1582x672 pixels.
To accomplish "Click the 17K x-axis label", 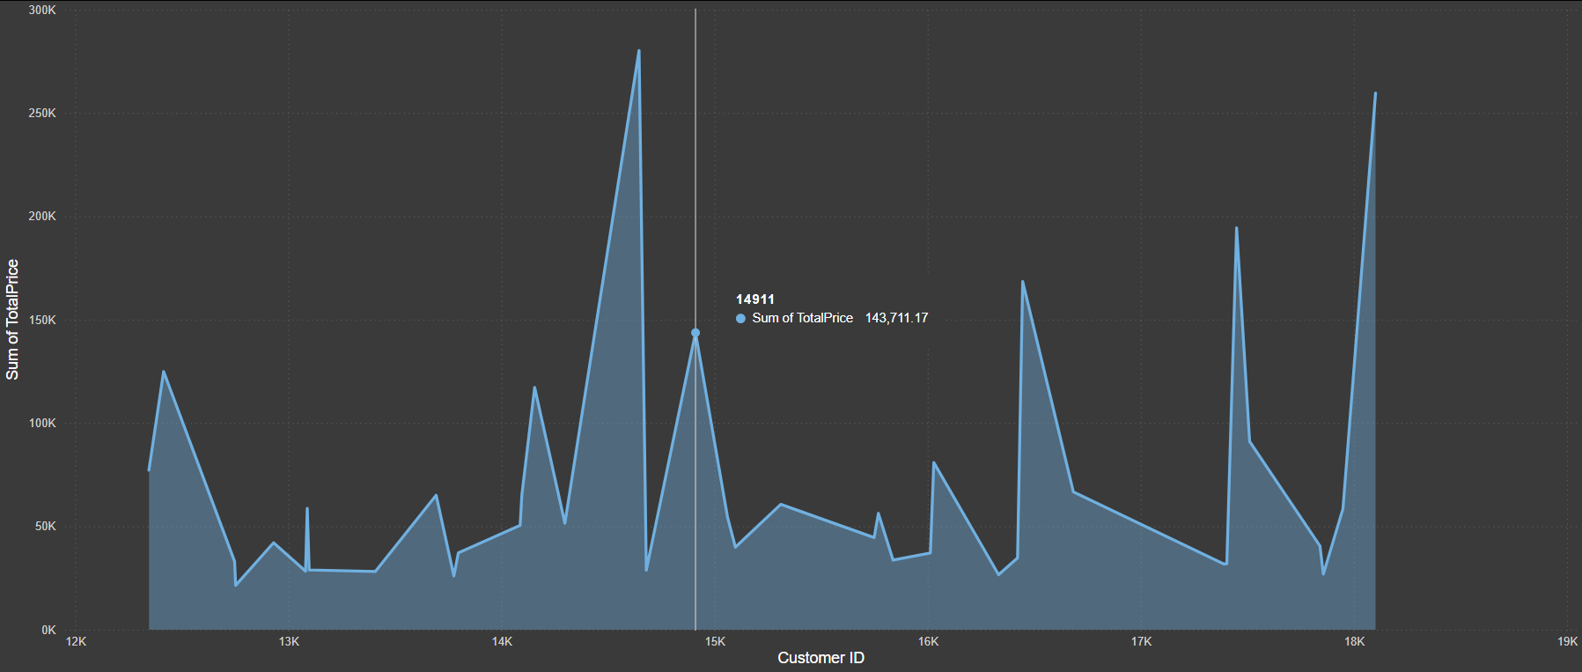I will coord(1141,642).
